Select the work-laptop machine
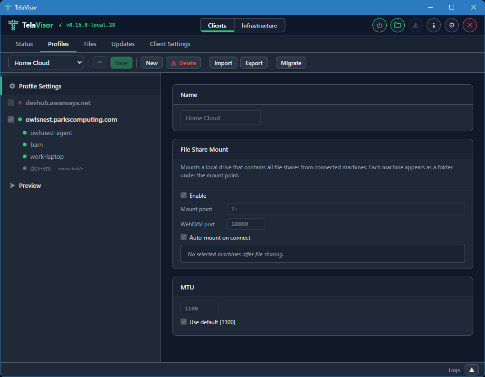 [x=47, y=156]
